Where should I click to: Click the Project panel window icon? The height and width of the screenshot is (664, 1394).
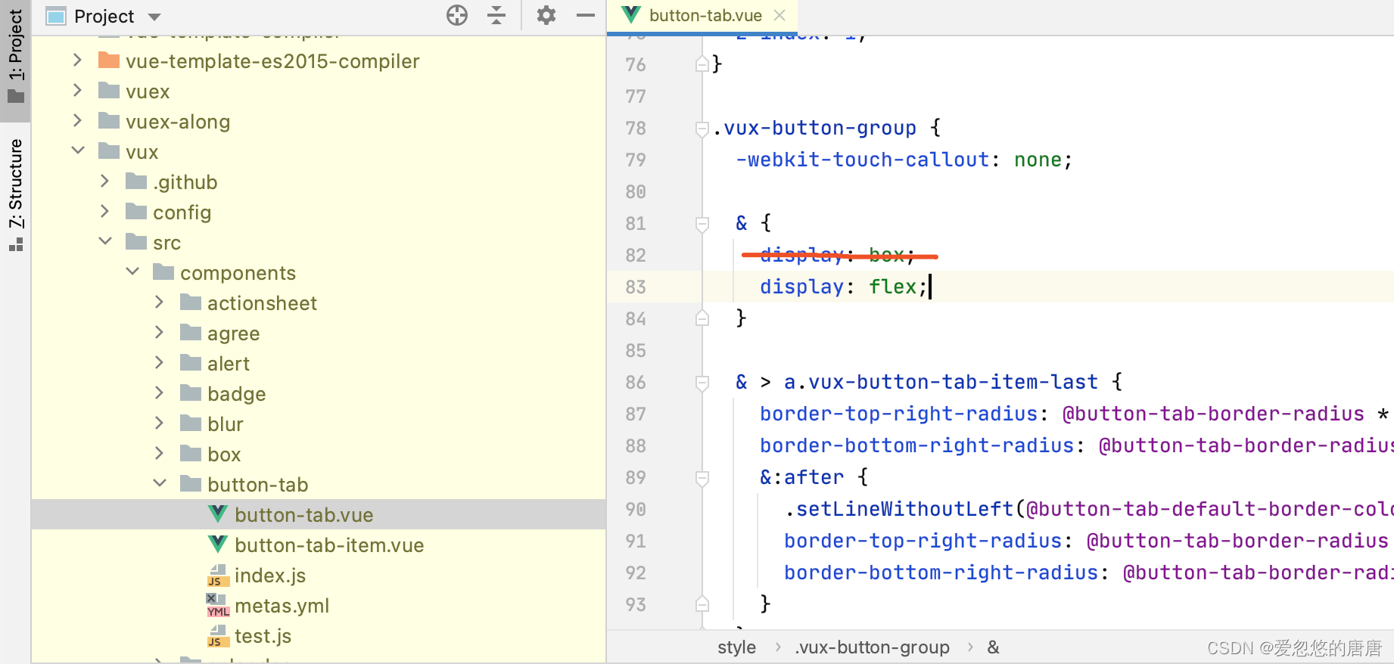click(56, 16)
